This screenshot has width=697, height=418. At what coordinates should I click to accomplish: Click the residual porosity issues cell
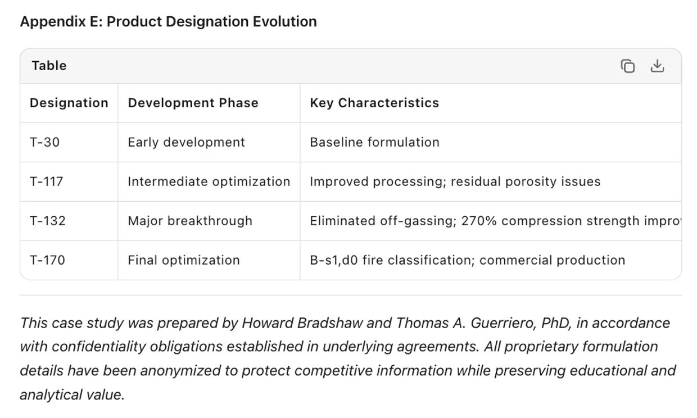pyautogui.click(x=455, y=181)
